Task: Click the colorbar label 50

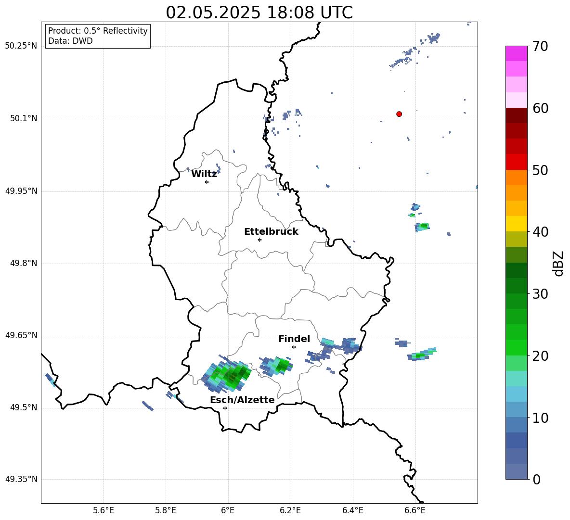Action: point(540,170)
